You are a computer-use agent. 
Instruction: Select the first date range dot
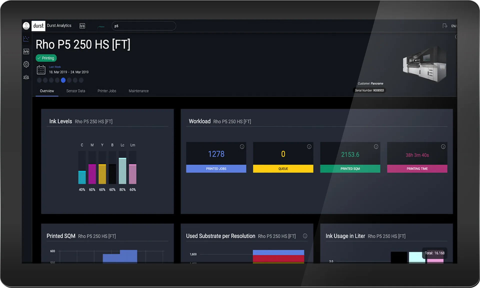point(39,80)
